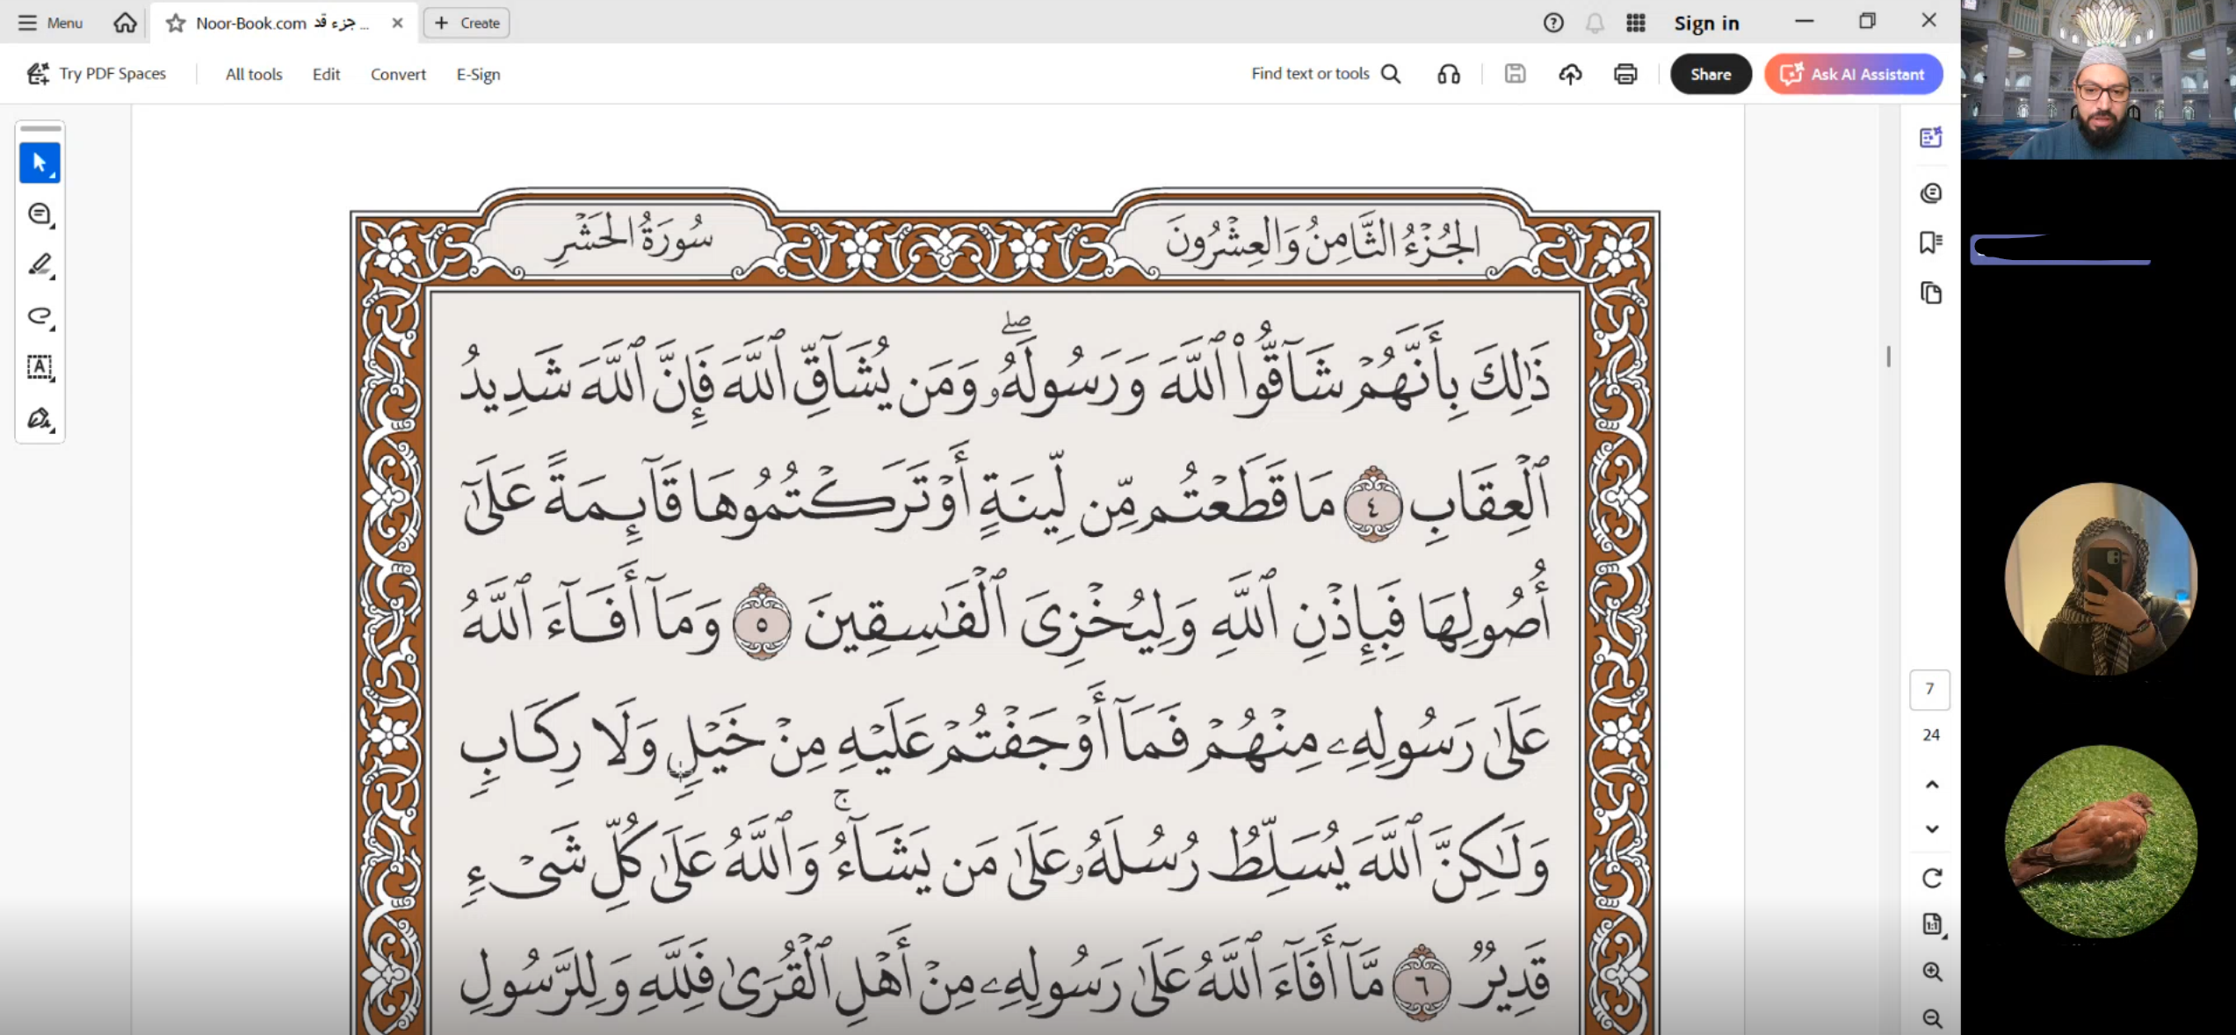Screen dimensions: 2236x1035
Task: Click the Share button
Action: tap(1710, 74)
